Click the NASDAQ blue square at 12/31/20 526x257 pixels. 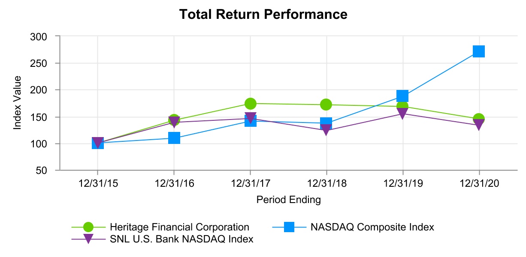click(479, 51)
